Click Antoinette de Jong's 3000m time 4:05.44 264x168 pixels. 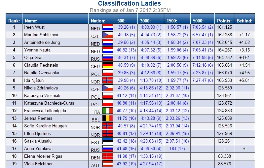(x=151, y=42)
